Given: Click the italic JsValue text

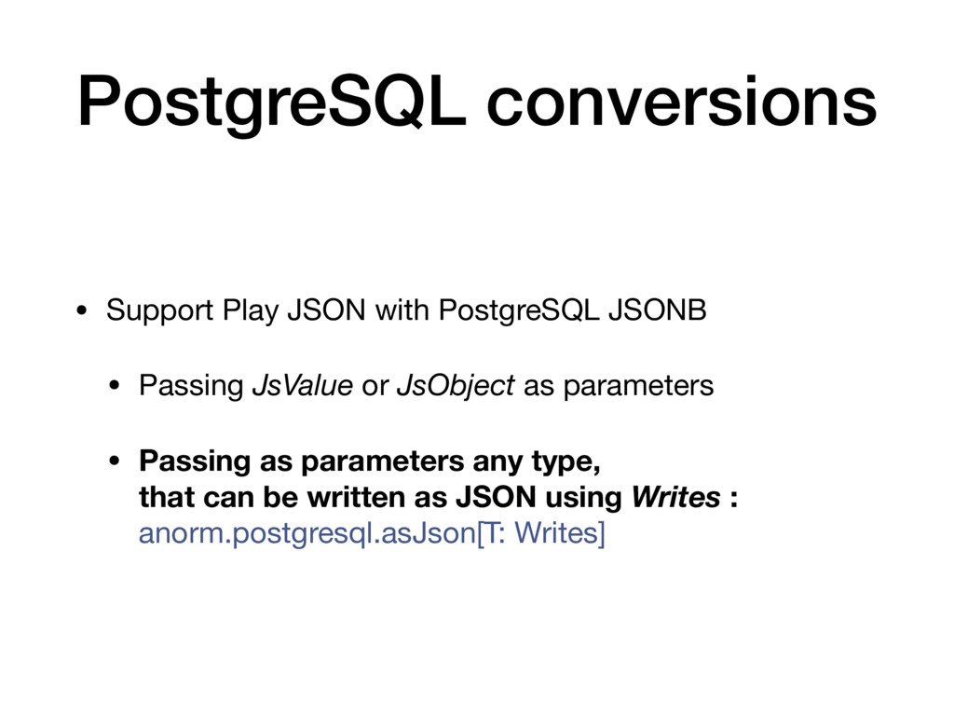Looking at the screenshot, I should click(x=303, y=385).
